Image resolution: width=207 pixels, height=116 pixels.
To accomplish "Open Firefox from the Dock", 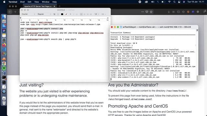I will point(4,45).
